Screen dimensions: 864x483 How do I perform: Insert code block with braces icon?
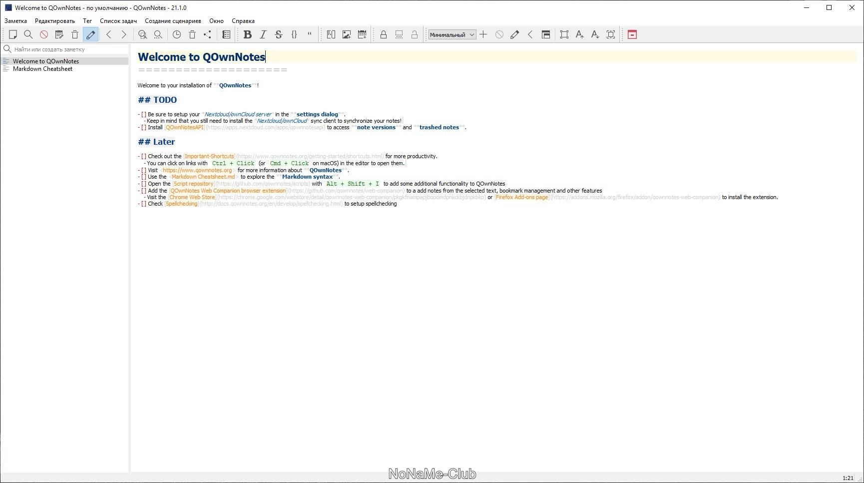point(294,34)
